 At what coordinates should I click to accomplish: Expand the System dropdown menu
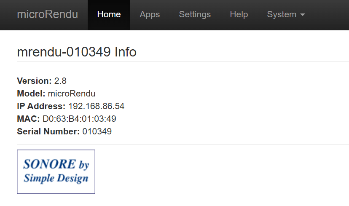(x=286, y=15)
